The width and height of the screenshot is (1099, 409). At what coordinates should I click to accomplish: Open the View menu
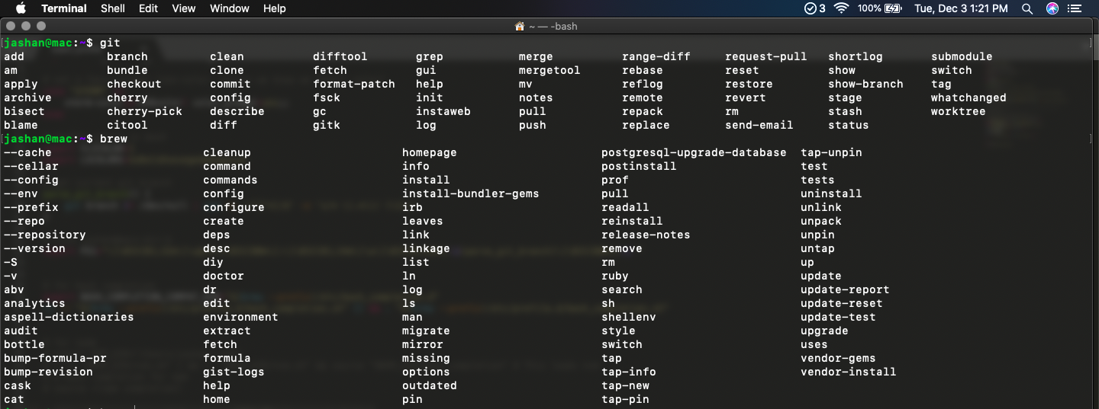184,8
